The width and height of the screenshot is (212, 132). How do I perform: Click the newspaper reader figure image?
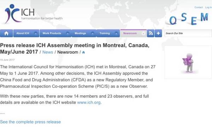click(x=188, y=62)
